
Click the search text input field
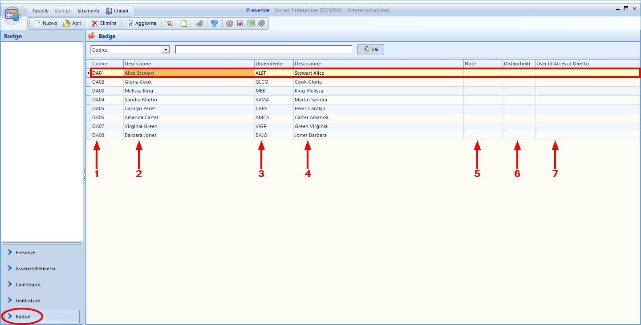tap(264, 50)
